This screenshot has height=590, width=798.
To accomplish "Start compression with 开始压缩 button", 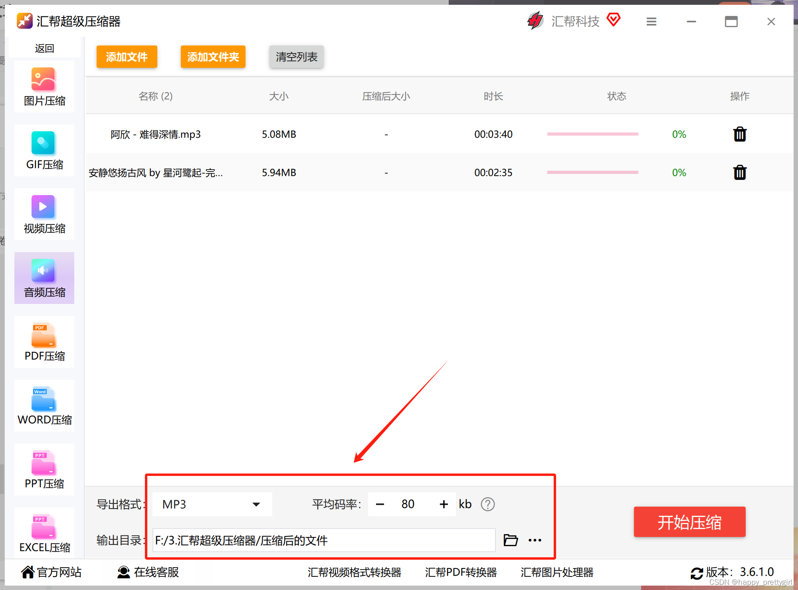I will (689, 522).
